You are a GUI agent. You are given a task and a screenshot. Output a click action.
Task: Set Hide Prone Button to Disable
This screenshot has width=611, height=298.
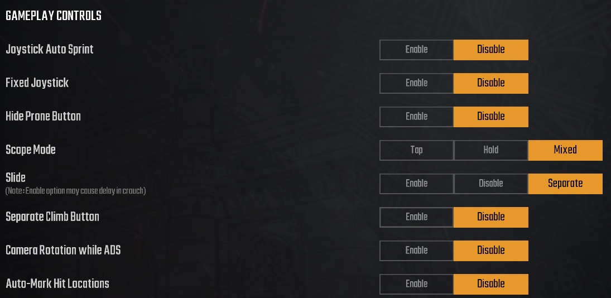click(x=490, y=117)
